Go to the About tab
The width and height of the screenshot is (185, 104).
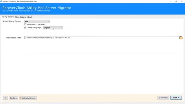click(29, 17)
